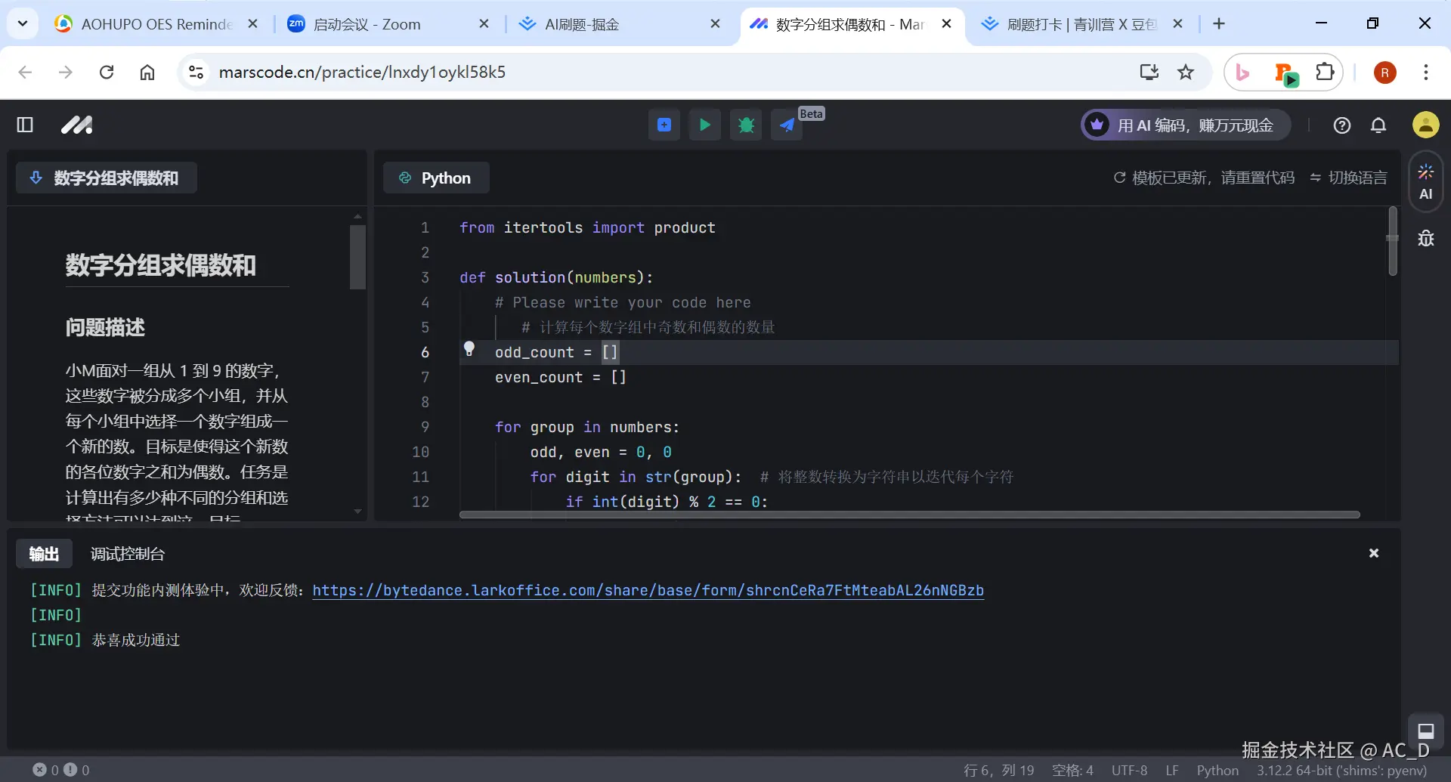Click the editor's vertical scrollbar

(1394, 242)
